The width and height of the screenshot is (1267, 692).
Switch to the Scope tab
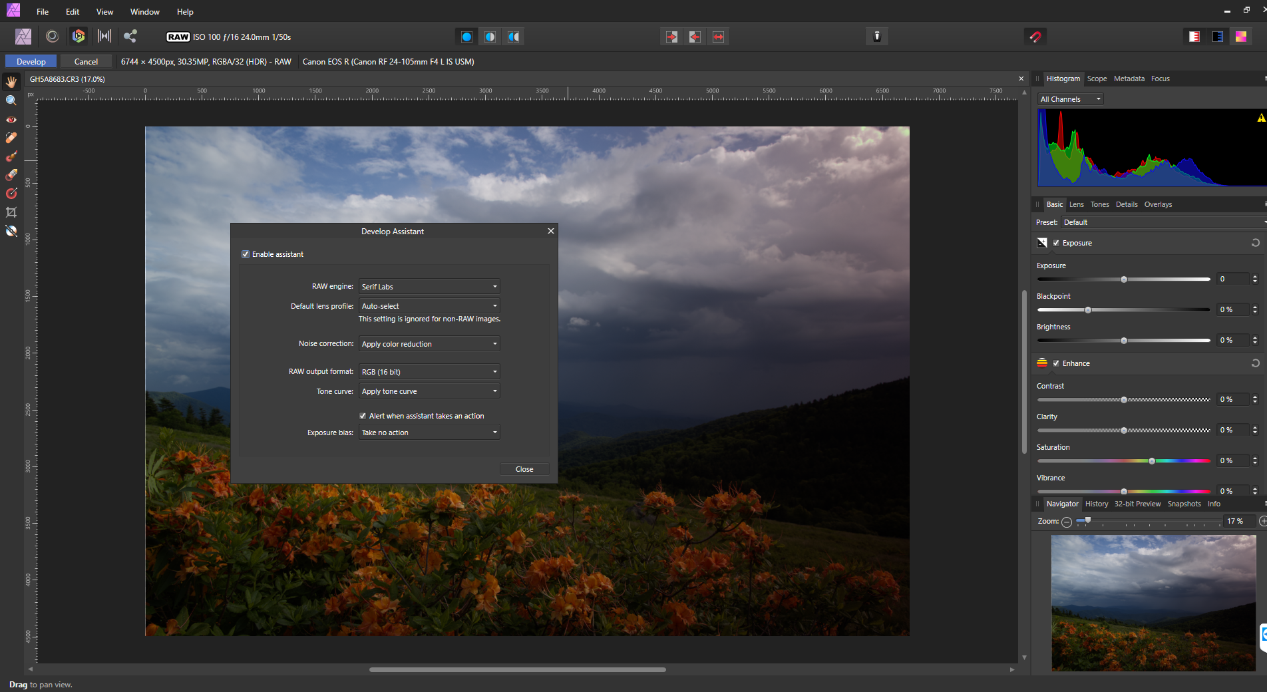[x=1097, y=79]
